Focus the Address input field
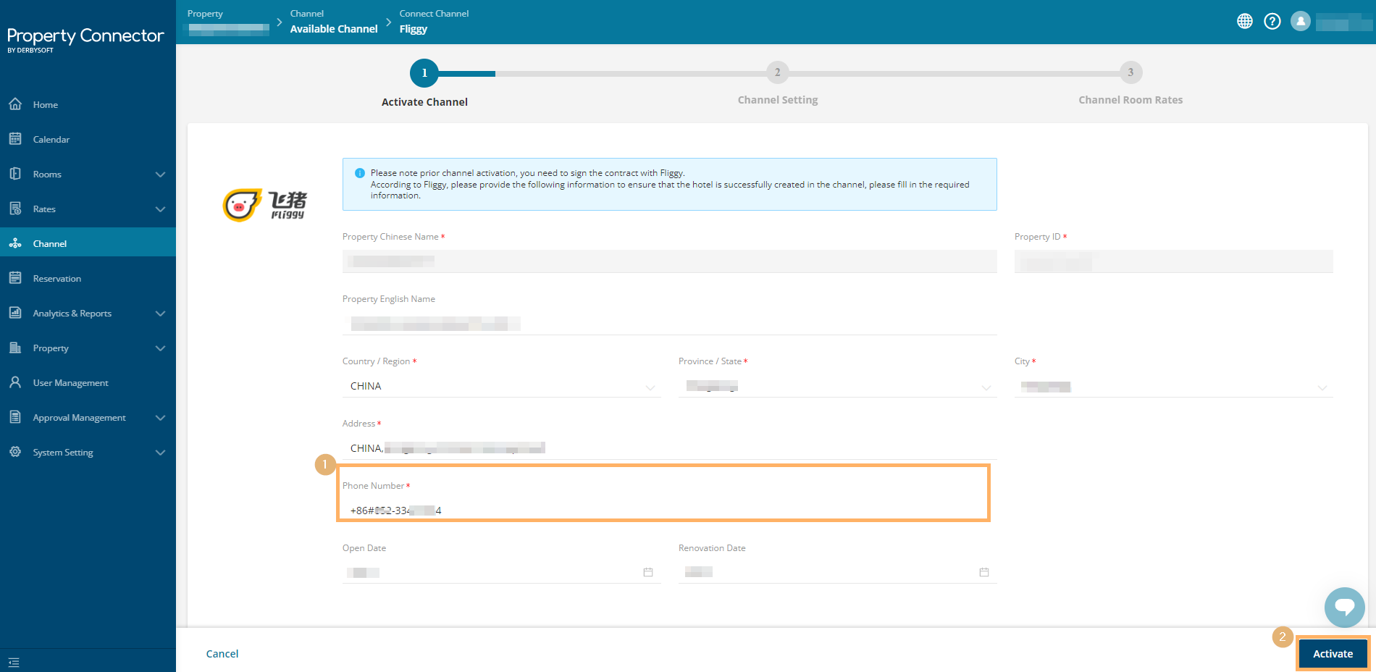The height and width of the screenshot is (672, 1376). tap(670, 448)
